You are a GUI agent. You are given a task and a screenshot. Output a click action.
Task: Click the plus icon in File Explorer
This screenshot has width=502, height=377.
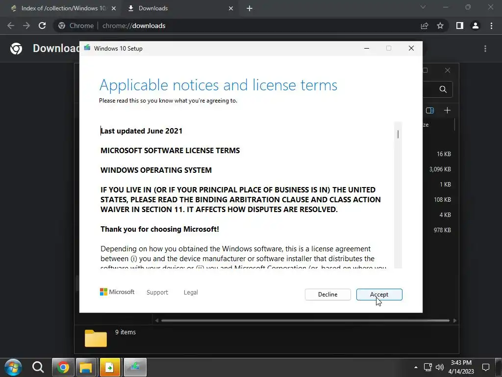point(447,110)
